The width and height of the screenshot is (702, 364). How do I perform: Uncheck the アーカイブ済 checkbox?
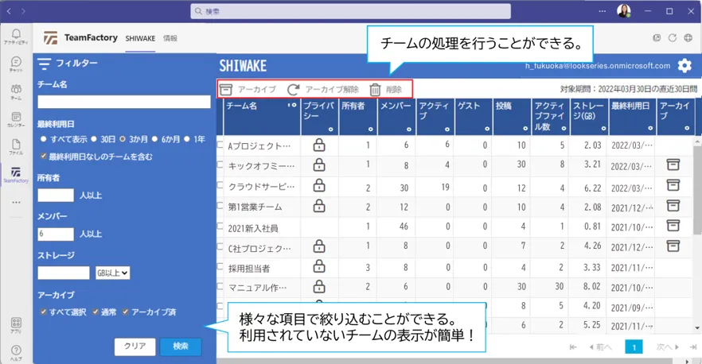[125, 312]
